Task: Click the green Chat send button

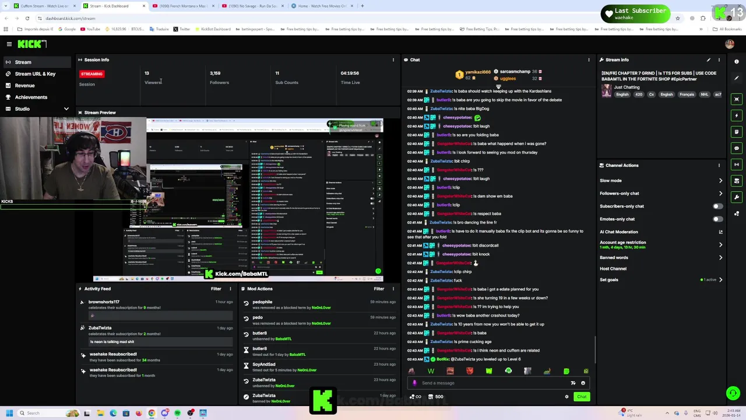Action: coord(582,397)
